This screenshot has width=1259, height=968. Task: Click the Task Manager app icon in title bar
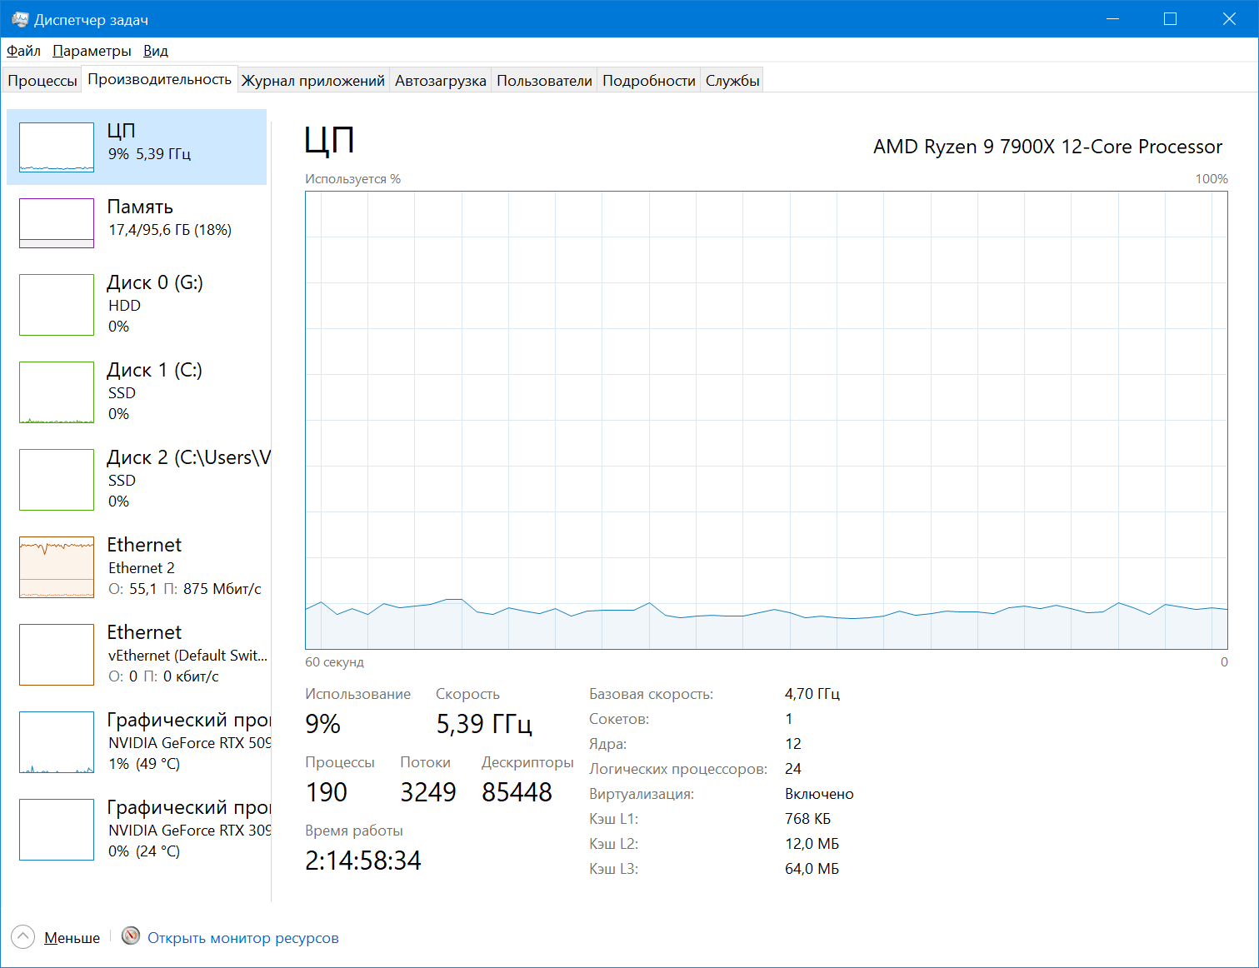pyautogui.click(x=20, y=19)
